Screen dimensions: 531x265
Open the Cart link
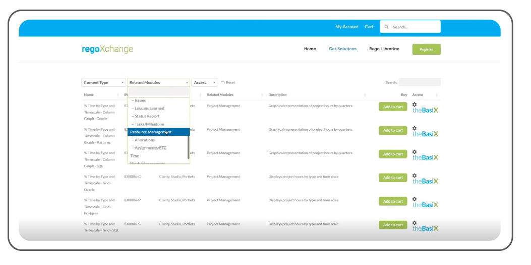[369, 27]
